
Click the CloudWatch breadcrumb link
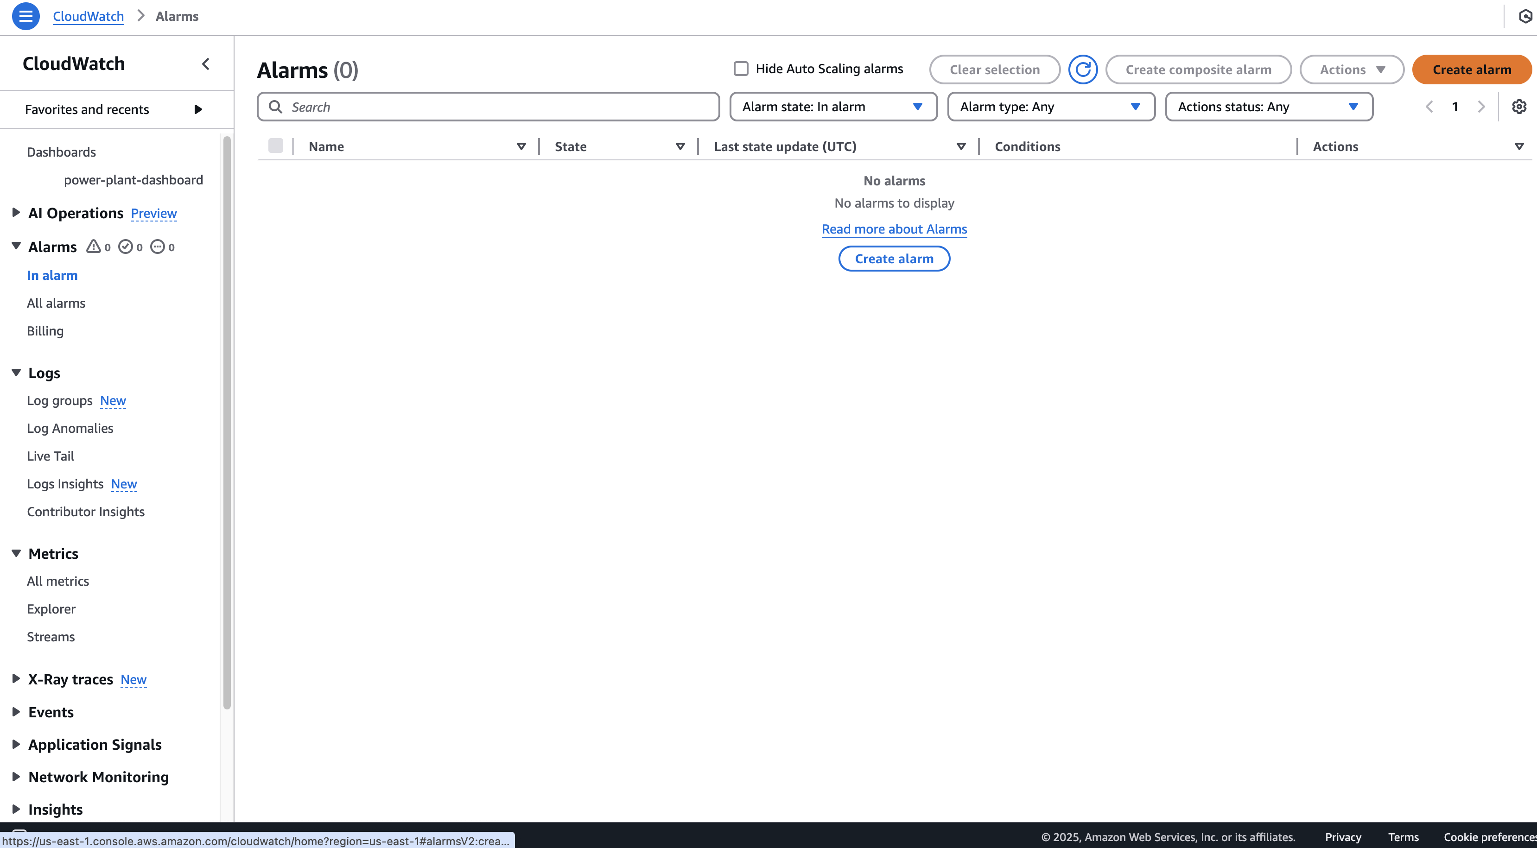click(x=89, y=16)
